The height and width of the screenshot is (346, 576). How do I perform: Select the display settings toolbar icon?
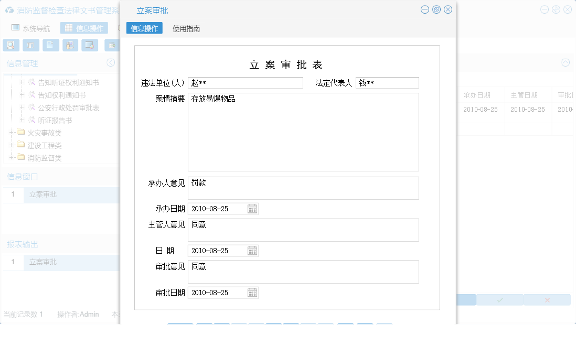[x=90, y=45]
